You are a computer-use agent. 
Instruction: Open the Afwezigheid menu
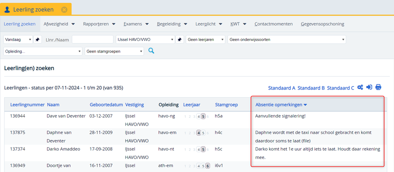click(59, 24)
